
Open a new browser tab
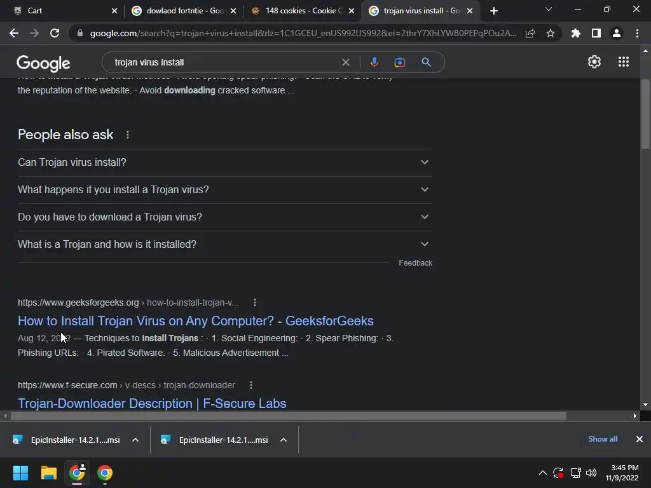pos(493,11)
